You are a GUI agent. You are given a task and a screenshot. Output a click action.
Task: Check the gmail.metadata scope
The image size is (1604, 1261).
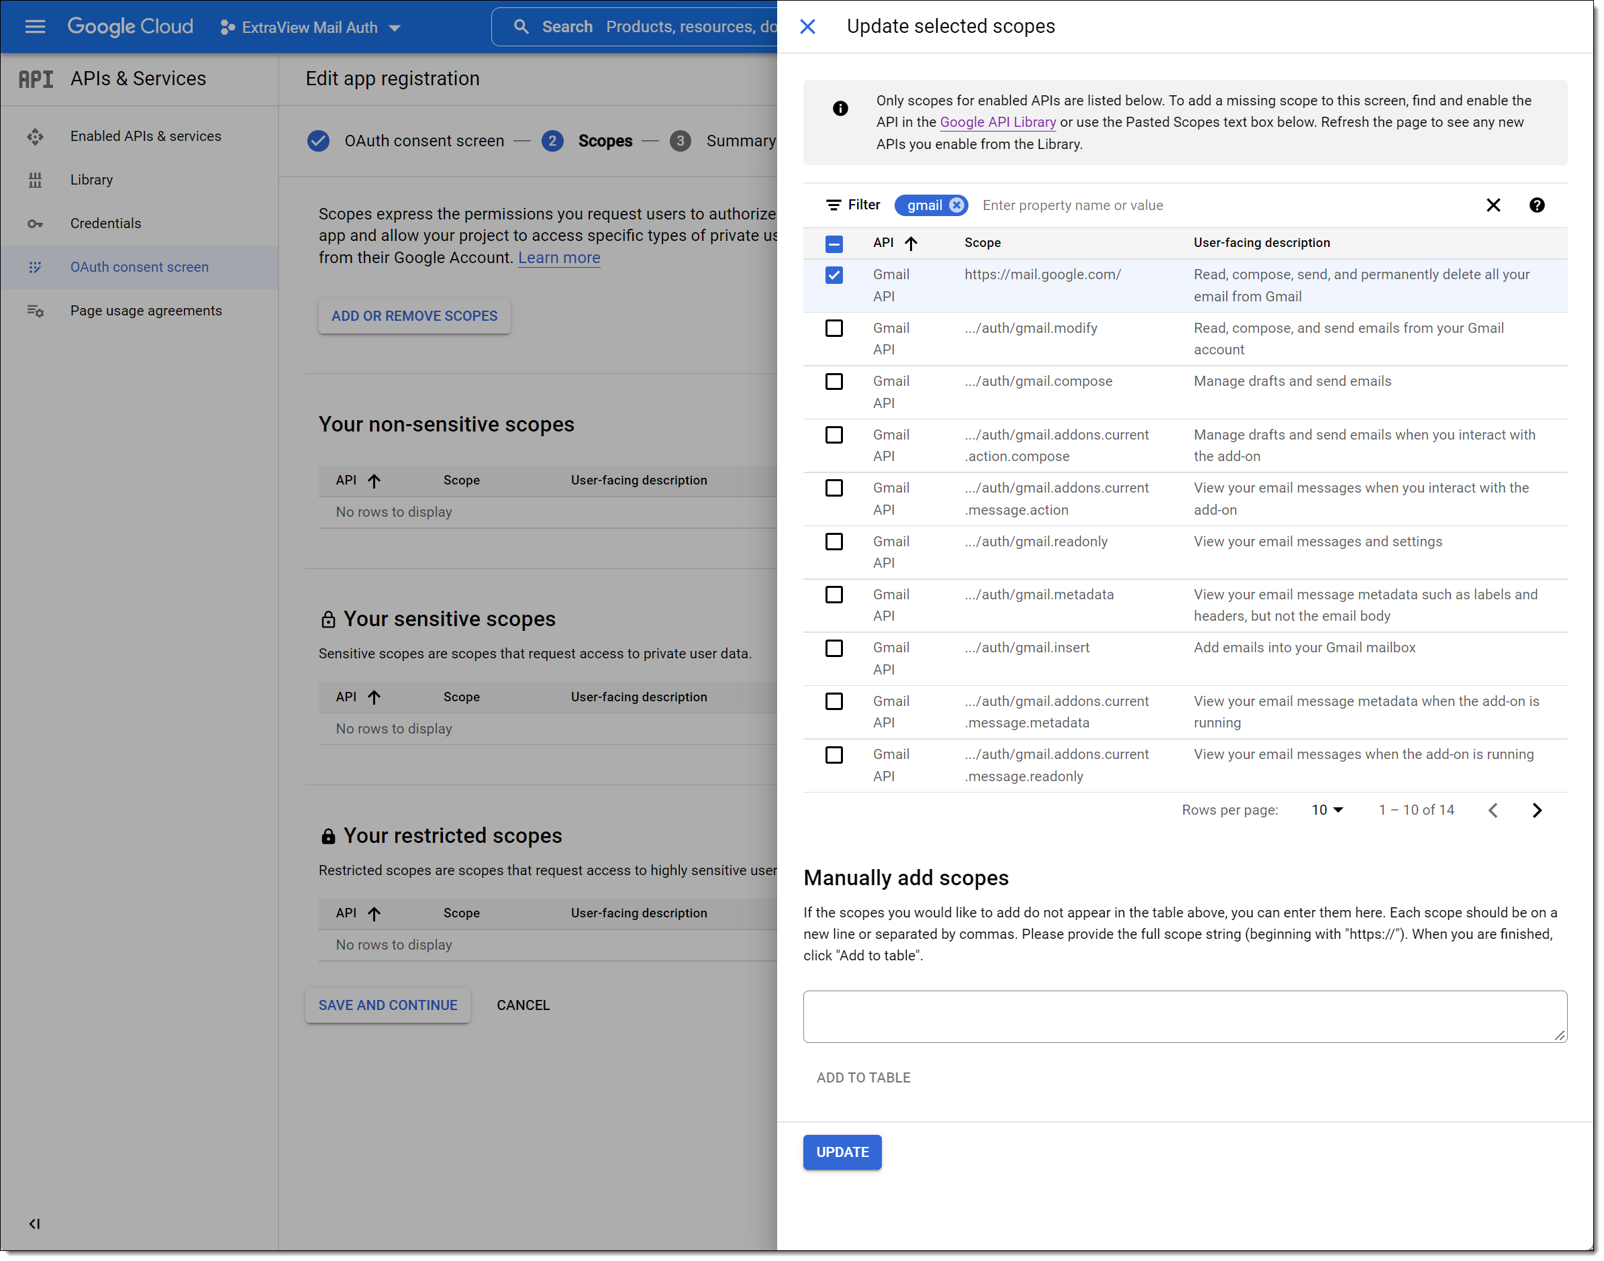click(834, 595)
